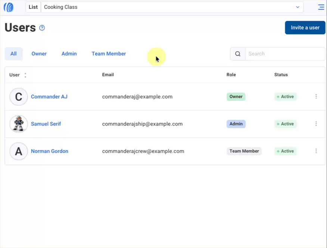Open actions menu for Commander AJ
Image resolution: width=327 pixels, height=248 pixels.
pyautogui.click(x=316, y=96)
